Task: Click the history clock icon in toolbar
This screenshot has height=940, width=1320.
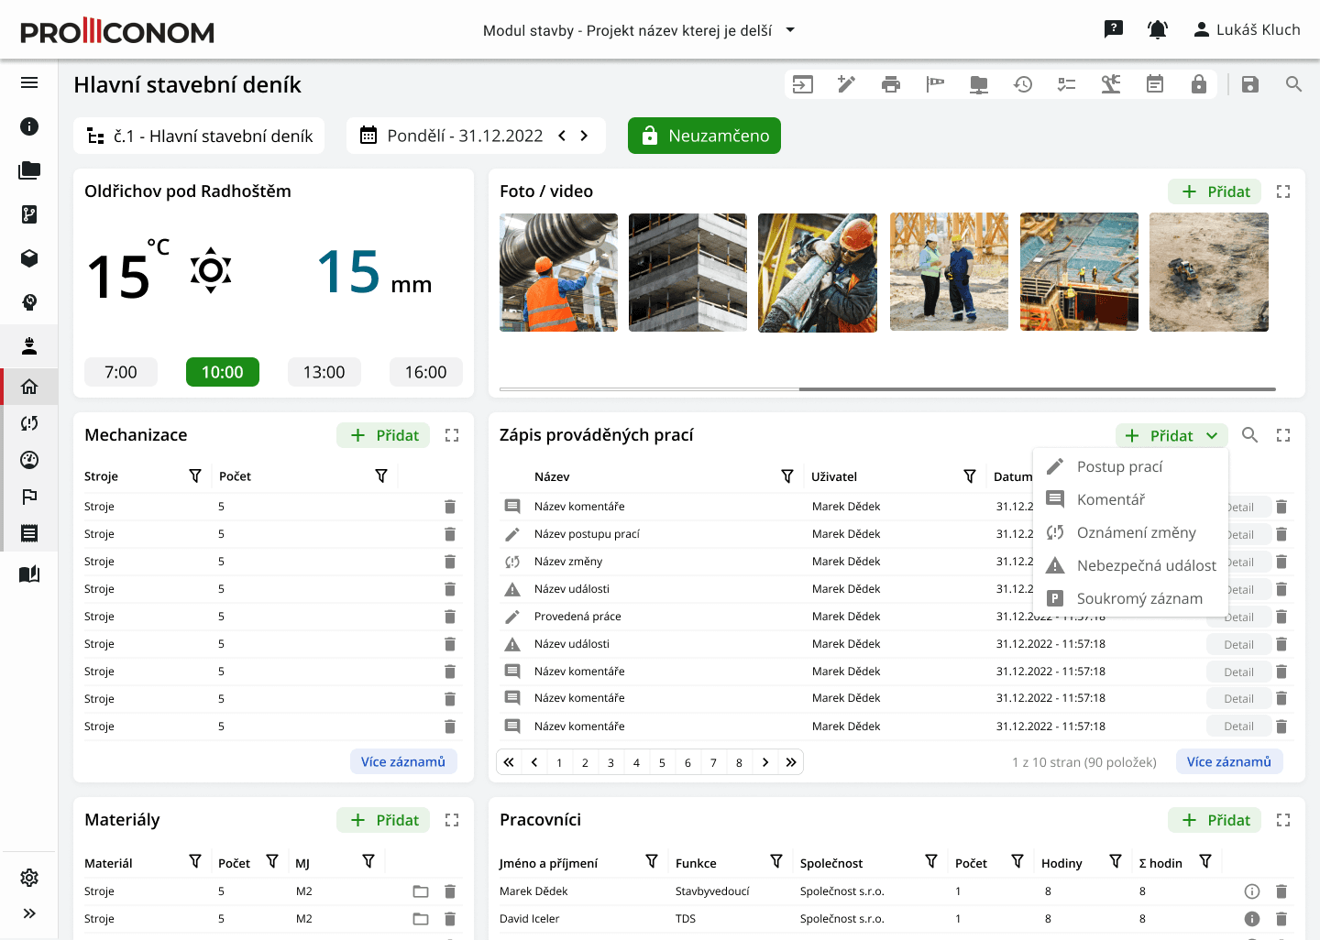Action: tap(1023, 84)
